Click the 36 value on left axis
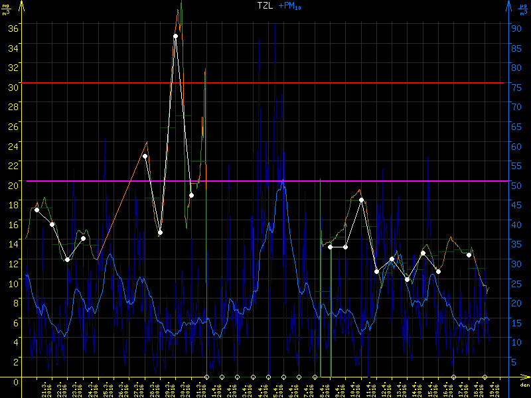 coord(13,29)
